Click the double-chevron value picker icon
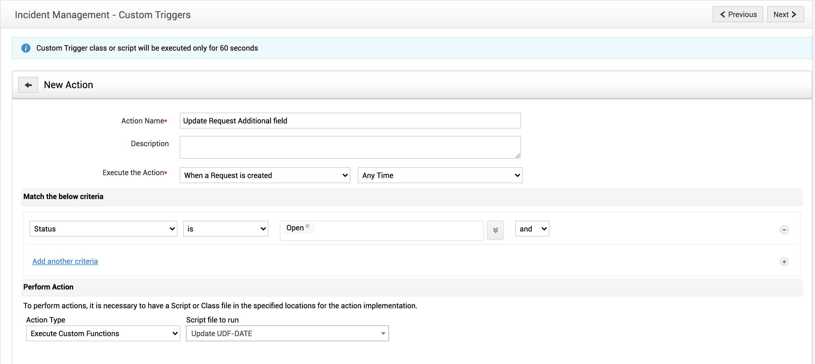 coord(495,230)
